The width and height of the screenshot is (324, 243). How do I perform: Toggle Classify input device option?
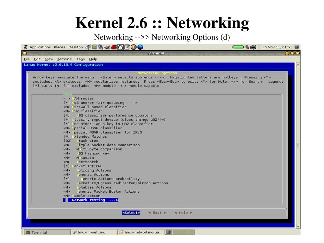[x=114, y=120]
